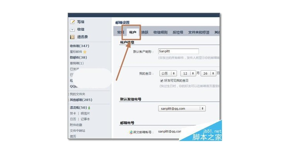The width and height of the screenshot is (290, 154).
Task: Open 群邮件(38) folder
Action: (78, 57)
